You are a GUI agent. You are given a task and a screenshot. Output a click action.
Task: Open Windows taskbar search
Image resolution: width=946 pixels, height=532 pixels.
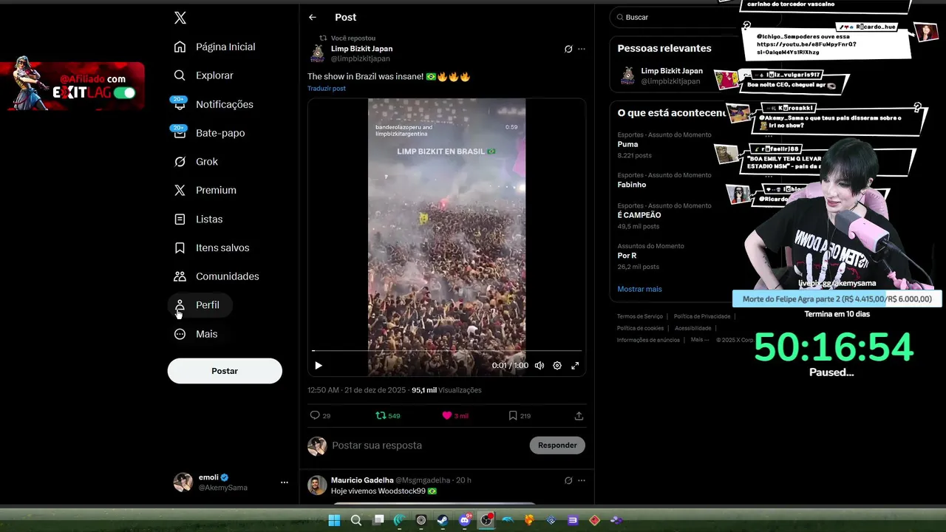[x=356, y=520]
